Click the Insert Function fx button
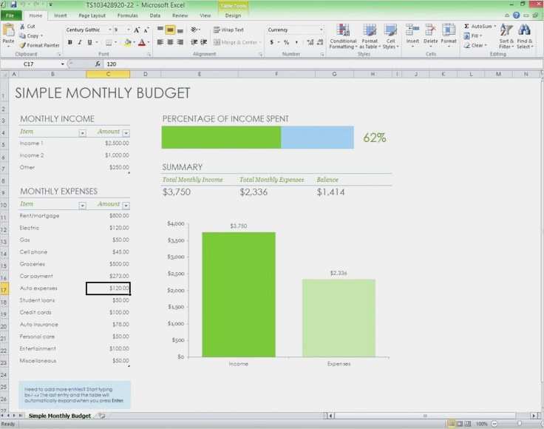The height and width of the screenshot is (429, 544). [x=98, y=64]
